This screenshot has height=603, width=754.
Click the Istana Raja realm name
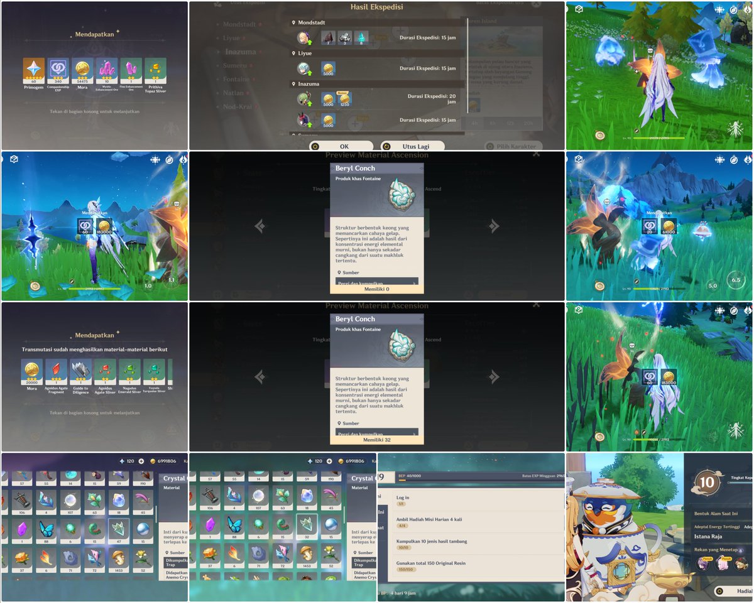pyautogui.click(x=708, y=537)
